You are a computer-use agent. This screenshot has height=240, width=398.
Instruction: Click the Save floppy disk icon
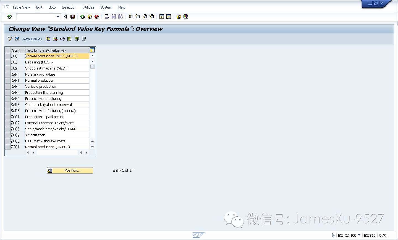(73, 17)
